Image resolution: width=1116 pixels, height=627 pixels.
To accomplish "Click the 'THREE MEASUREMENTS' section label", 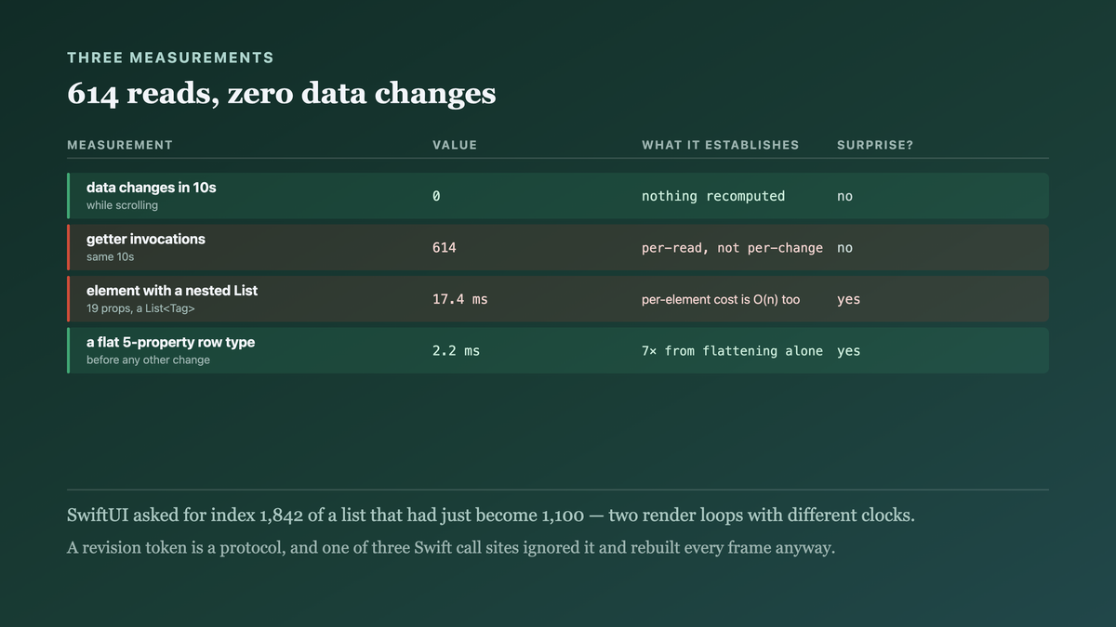I will (x=170, y=58).
